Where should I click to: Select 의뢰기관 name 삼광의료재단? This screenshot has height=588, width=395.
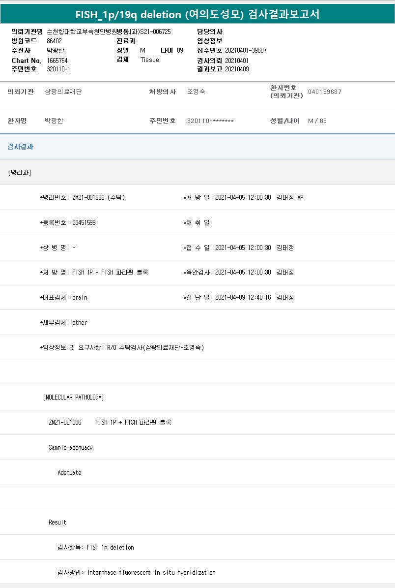click(63, 92)
